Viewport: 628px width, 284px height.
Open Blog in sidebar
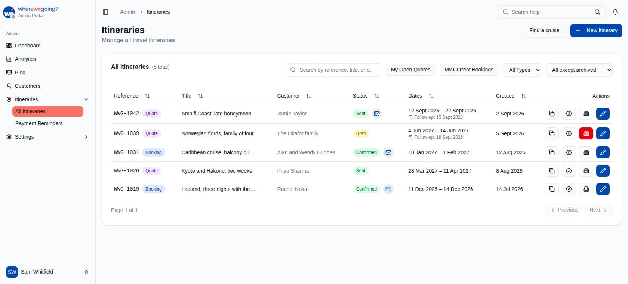(x=47, y=72)
